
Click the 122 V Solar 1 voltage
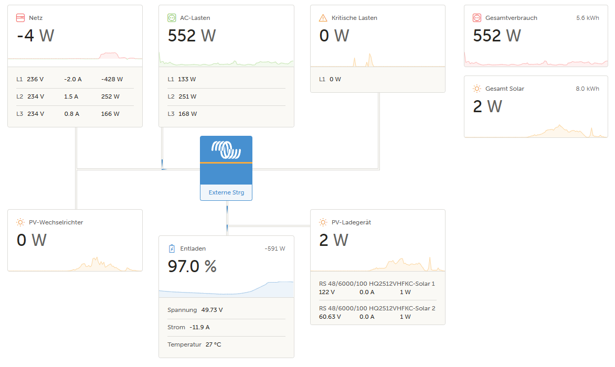(x=327, y=292)
